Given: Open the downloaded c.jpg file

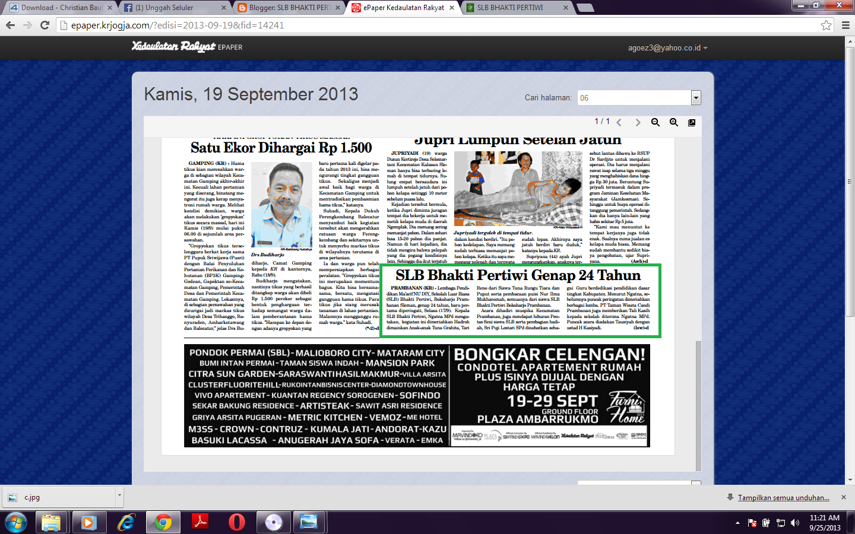Looking at the screenshot, I should pyautogui.click(x=59, y=497).
